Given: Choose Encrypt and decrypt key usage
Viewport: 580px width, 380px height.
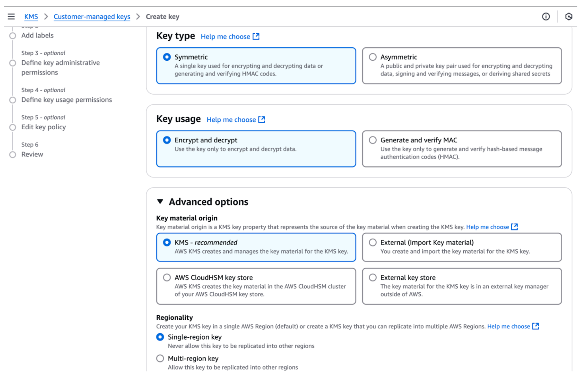Looking at the screenshot, I should pos(167,140).
